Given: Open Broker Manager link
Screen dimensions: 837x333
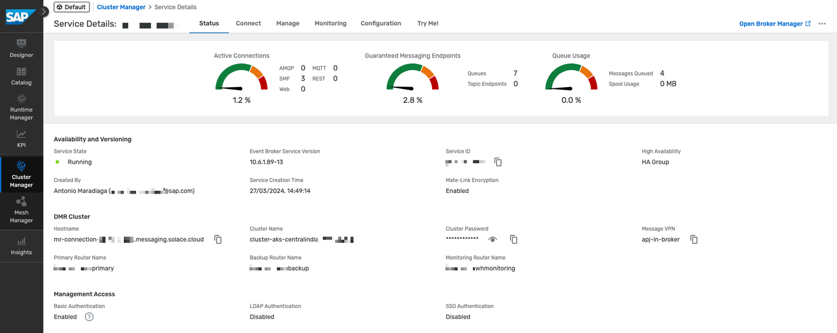Looking at the screenshot, I should (775, 24).
